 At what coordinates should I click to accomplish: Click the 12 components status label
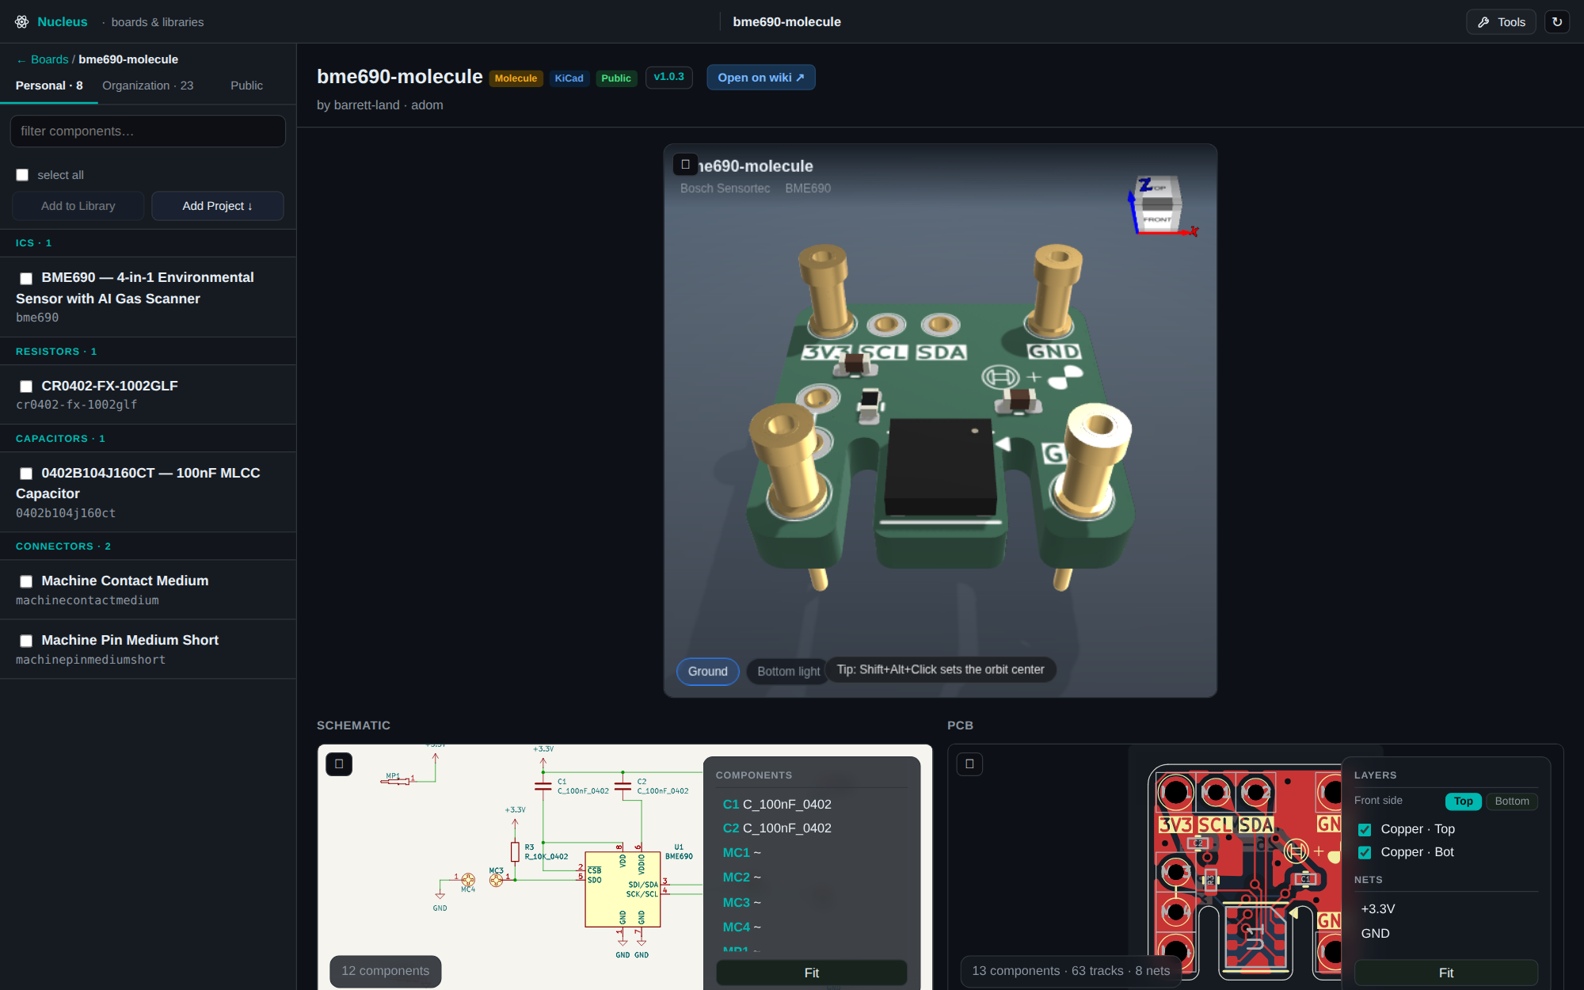386,971
